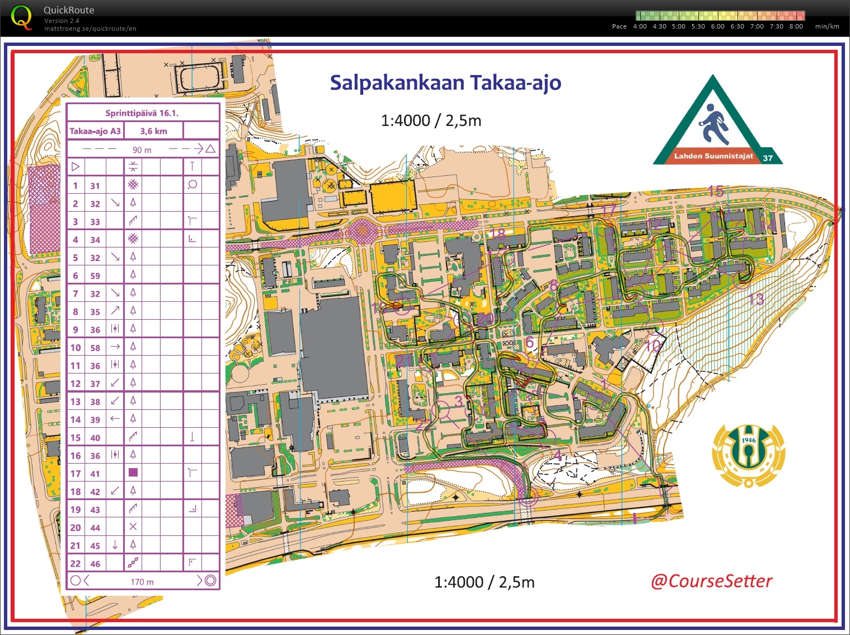This screenshot has height=635, width=850.
Task: Click the Sprinttipäivä 16.1. table header
Action: click(142, 113)
